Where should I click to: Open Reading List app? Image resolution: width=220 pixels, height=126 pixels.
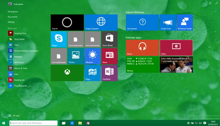(16, 80)
